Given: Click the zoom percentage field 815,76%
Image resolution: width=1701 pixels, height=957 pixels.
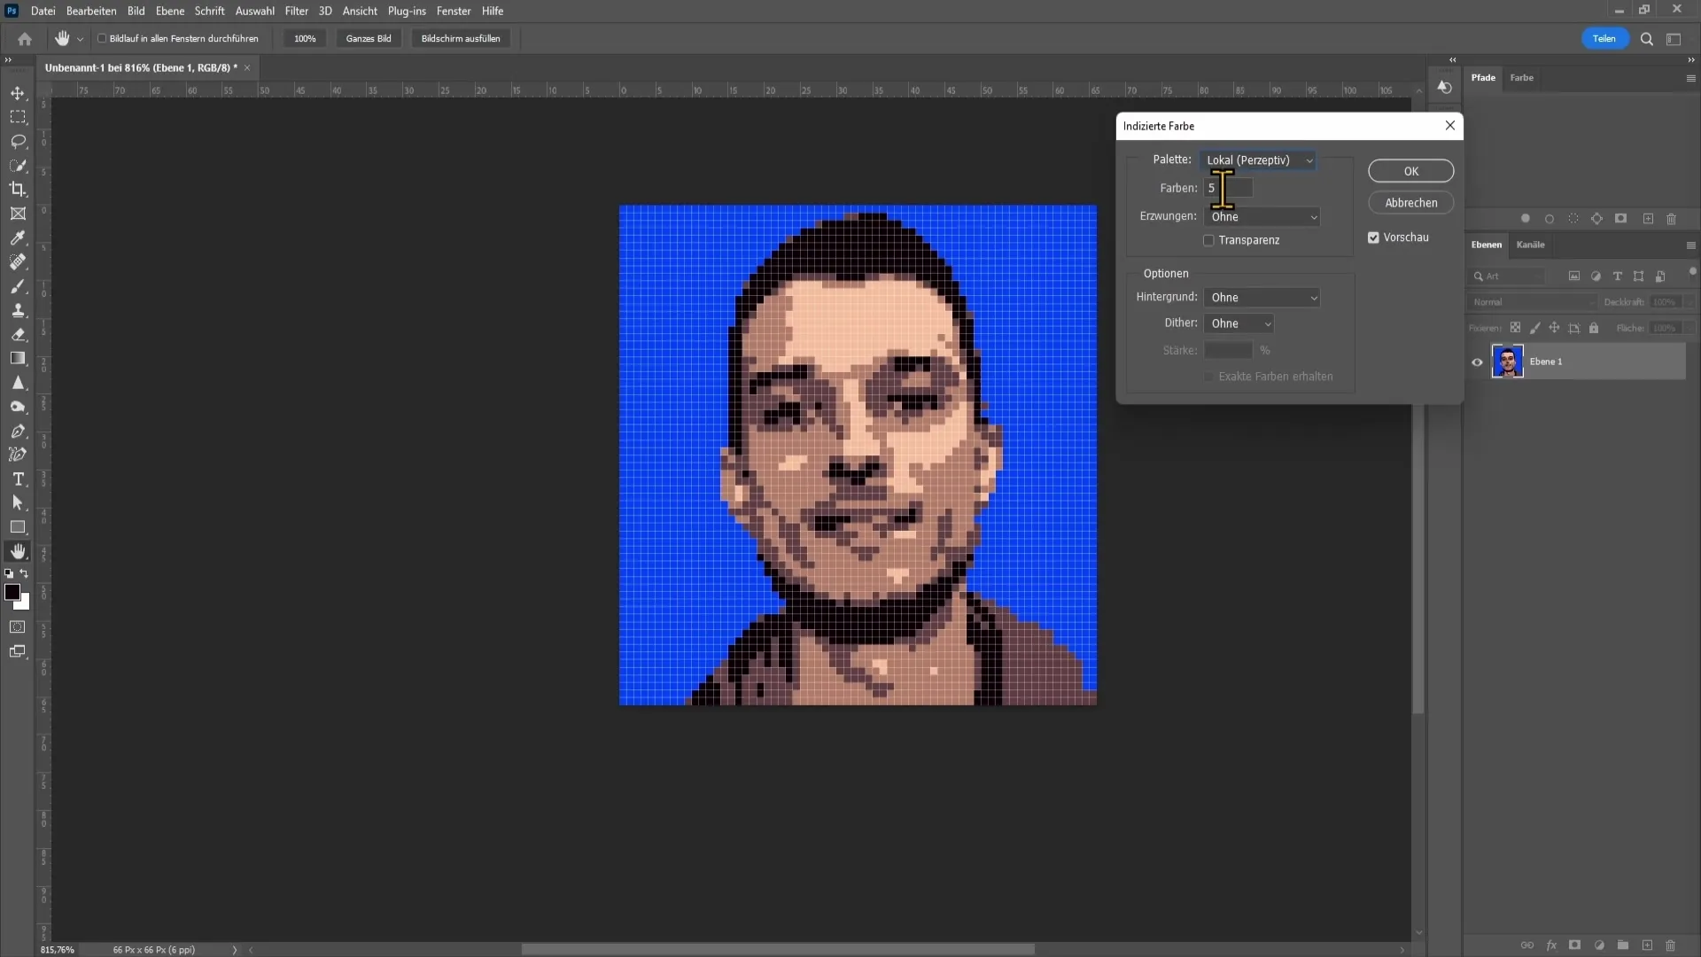Looking at the screenshot, I should coord(58,950).
